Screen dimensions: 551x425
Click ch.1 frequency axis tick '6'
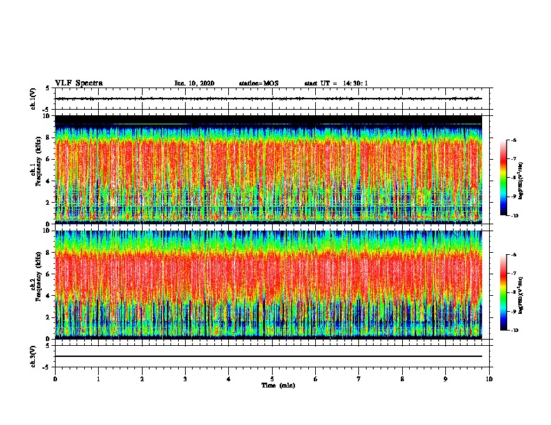click(x=49, y=159)
